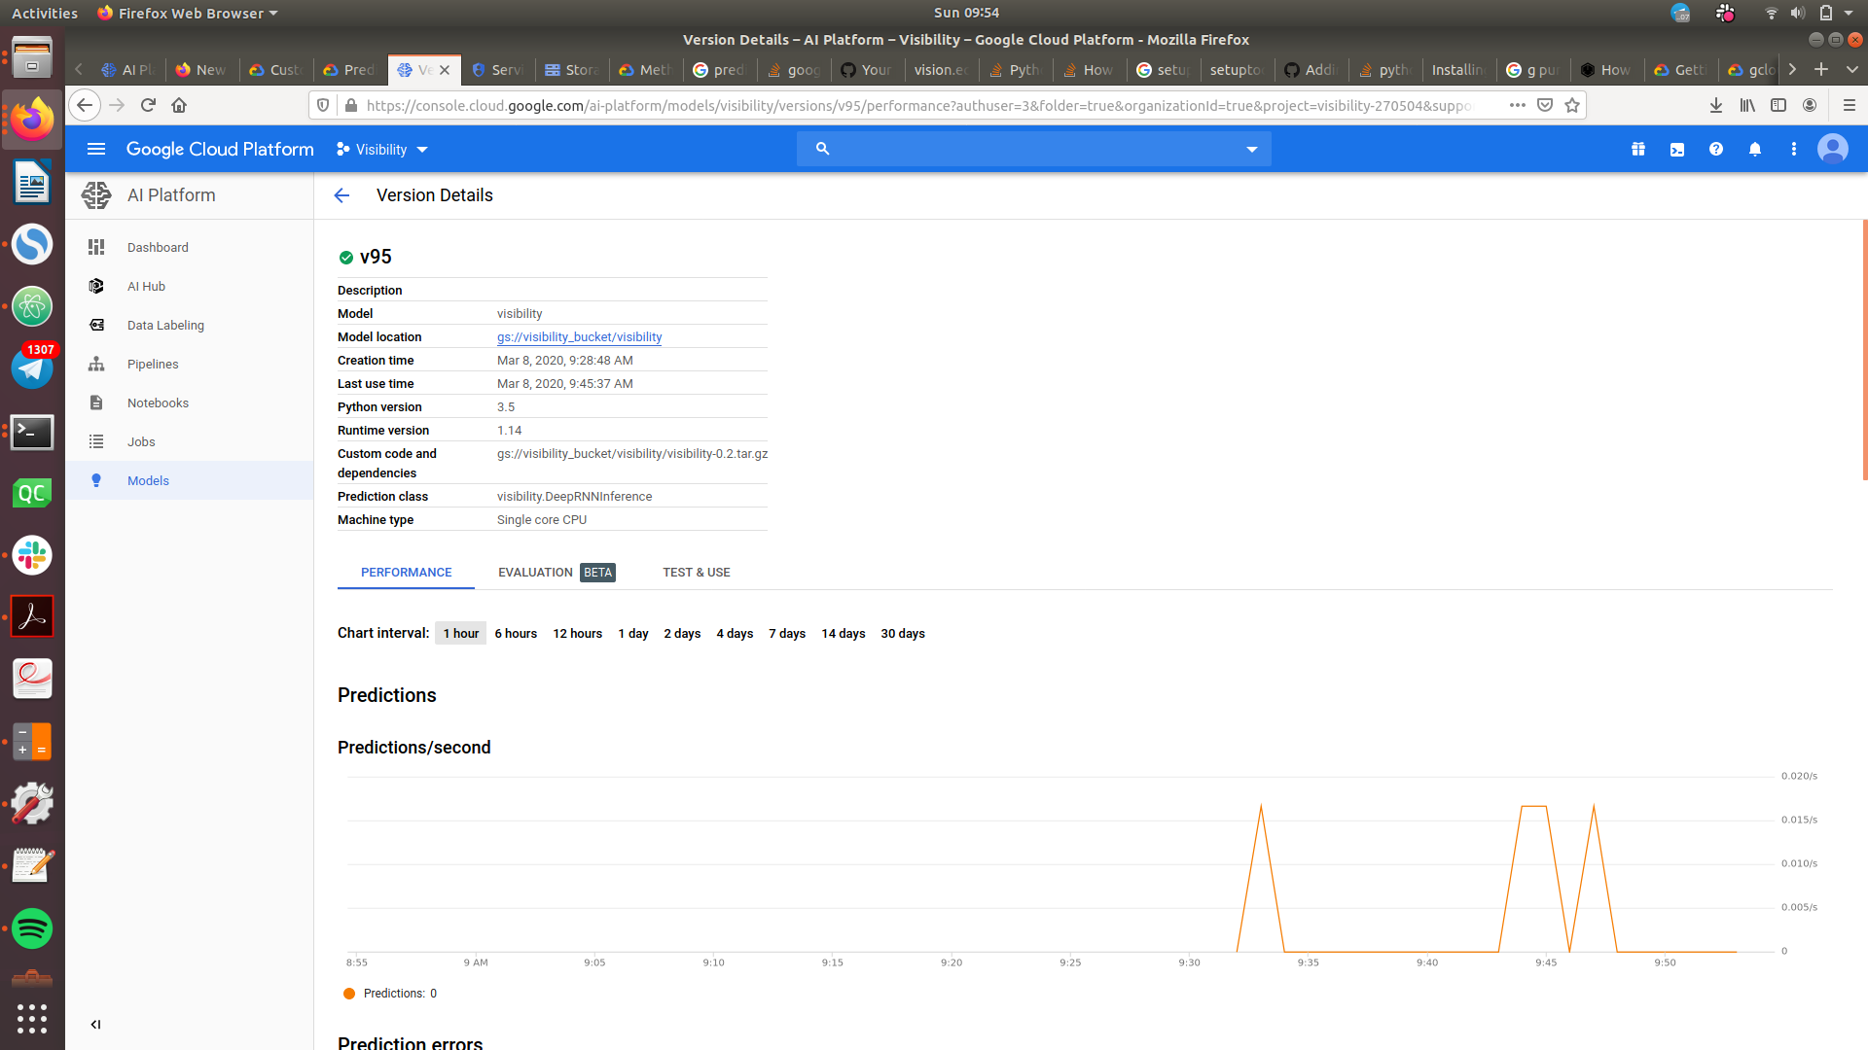Expand the Visibility project dropdown
The height and width of the screenshot is (1050, 1868).
point(382,150)
